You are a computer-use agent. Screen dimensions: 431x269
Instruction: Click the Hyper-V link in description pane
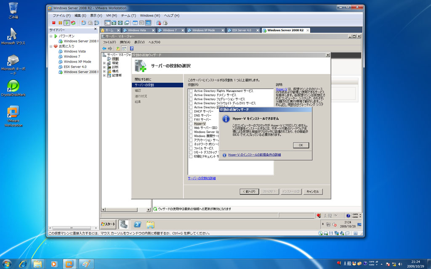pyautogui.click(x=282, y=89)
